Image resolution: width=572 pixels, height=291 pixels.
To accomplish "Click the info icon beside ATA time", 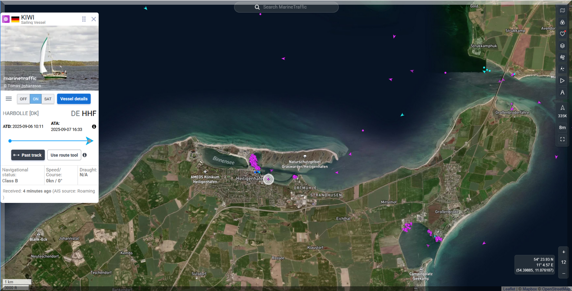I will pos(94,127).
